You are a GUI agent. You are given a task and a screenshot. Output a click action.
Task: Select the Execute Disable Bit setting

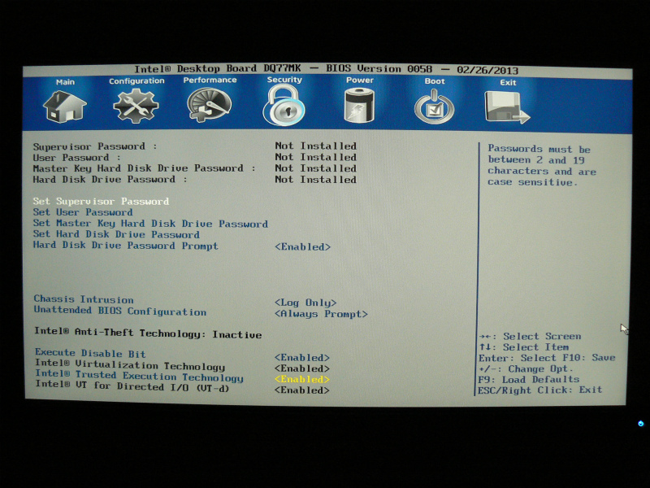(x=90, y=353)
